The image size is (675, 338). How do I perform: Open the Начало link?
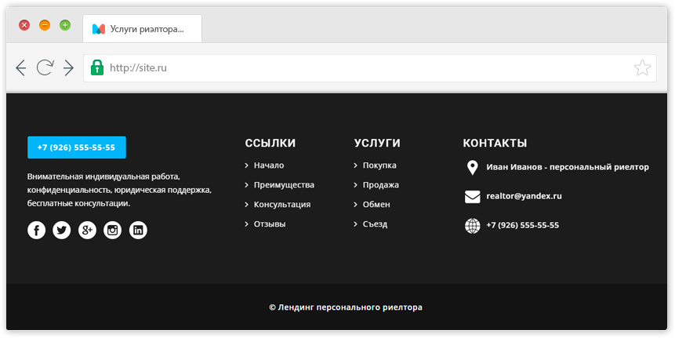(269, 165)
